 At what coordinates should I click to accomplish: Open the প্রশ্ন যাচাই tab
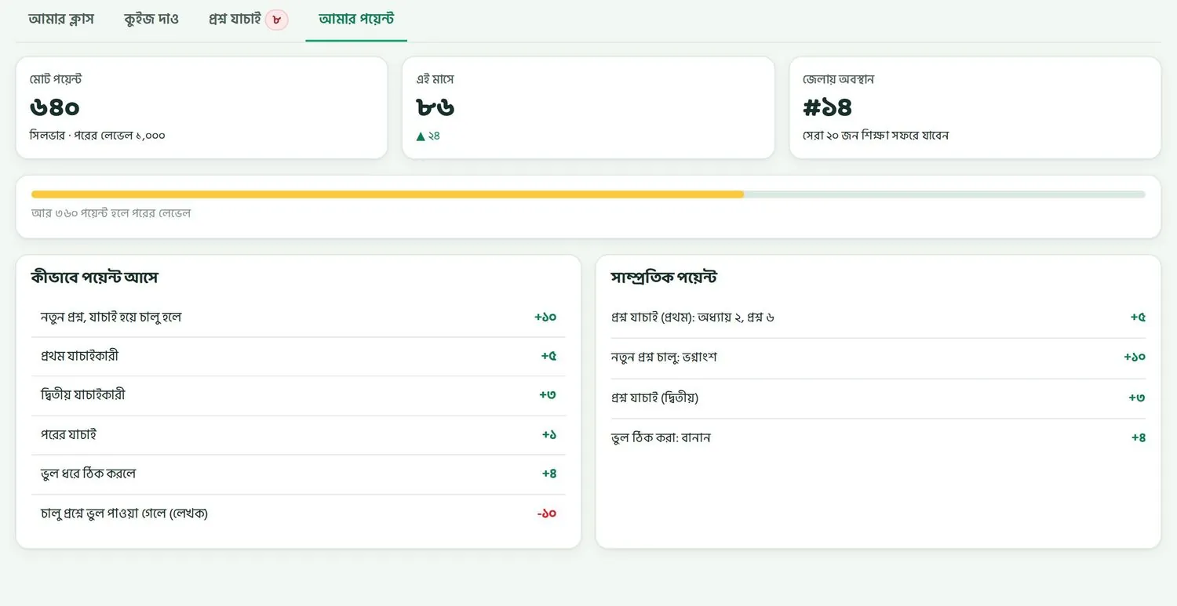[248, 19]
